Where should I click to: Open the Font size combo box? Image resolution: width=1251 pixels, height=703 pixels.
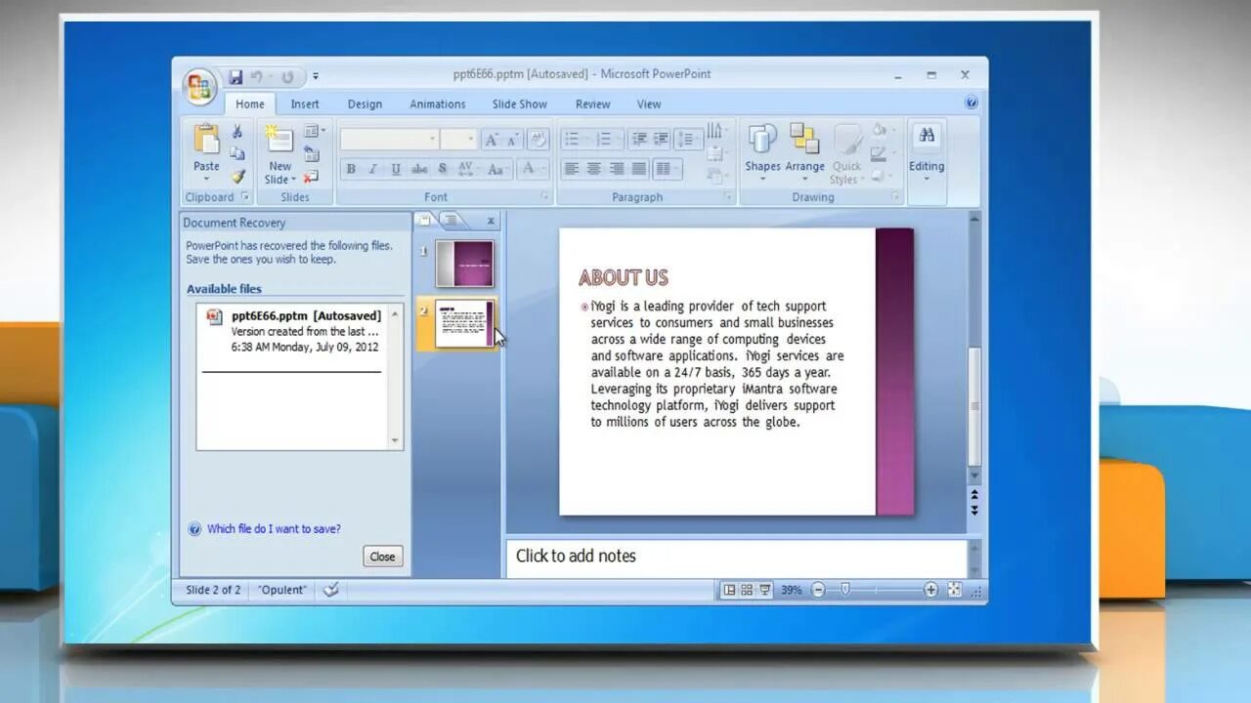457,140
